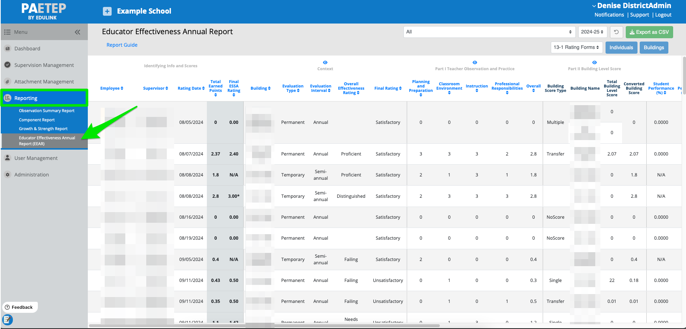686x329 pixels.
Task: Open User Management menu item
Action: pyautogui.click(x=36, y=158)
